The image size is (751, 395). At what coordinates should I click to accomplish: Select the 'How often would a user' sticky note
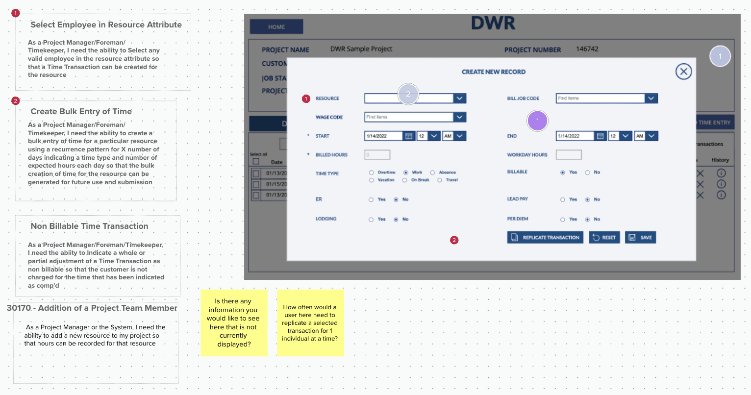tap(310, 323)
